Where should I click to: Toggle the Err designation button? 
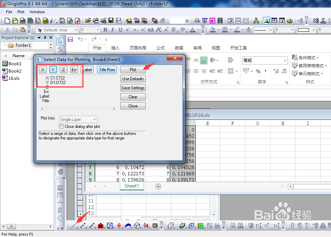[x=74, y=70]
